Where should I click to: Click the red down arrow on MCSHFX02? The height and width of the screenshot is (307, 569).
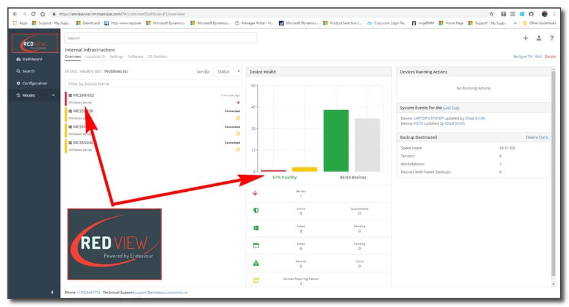[238, 102]
